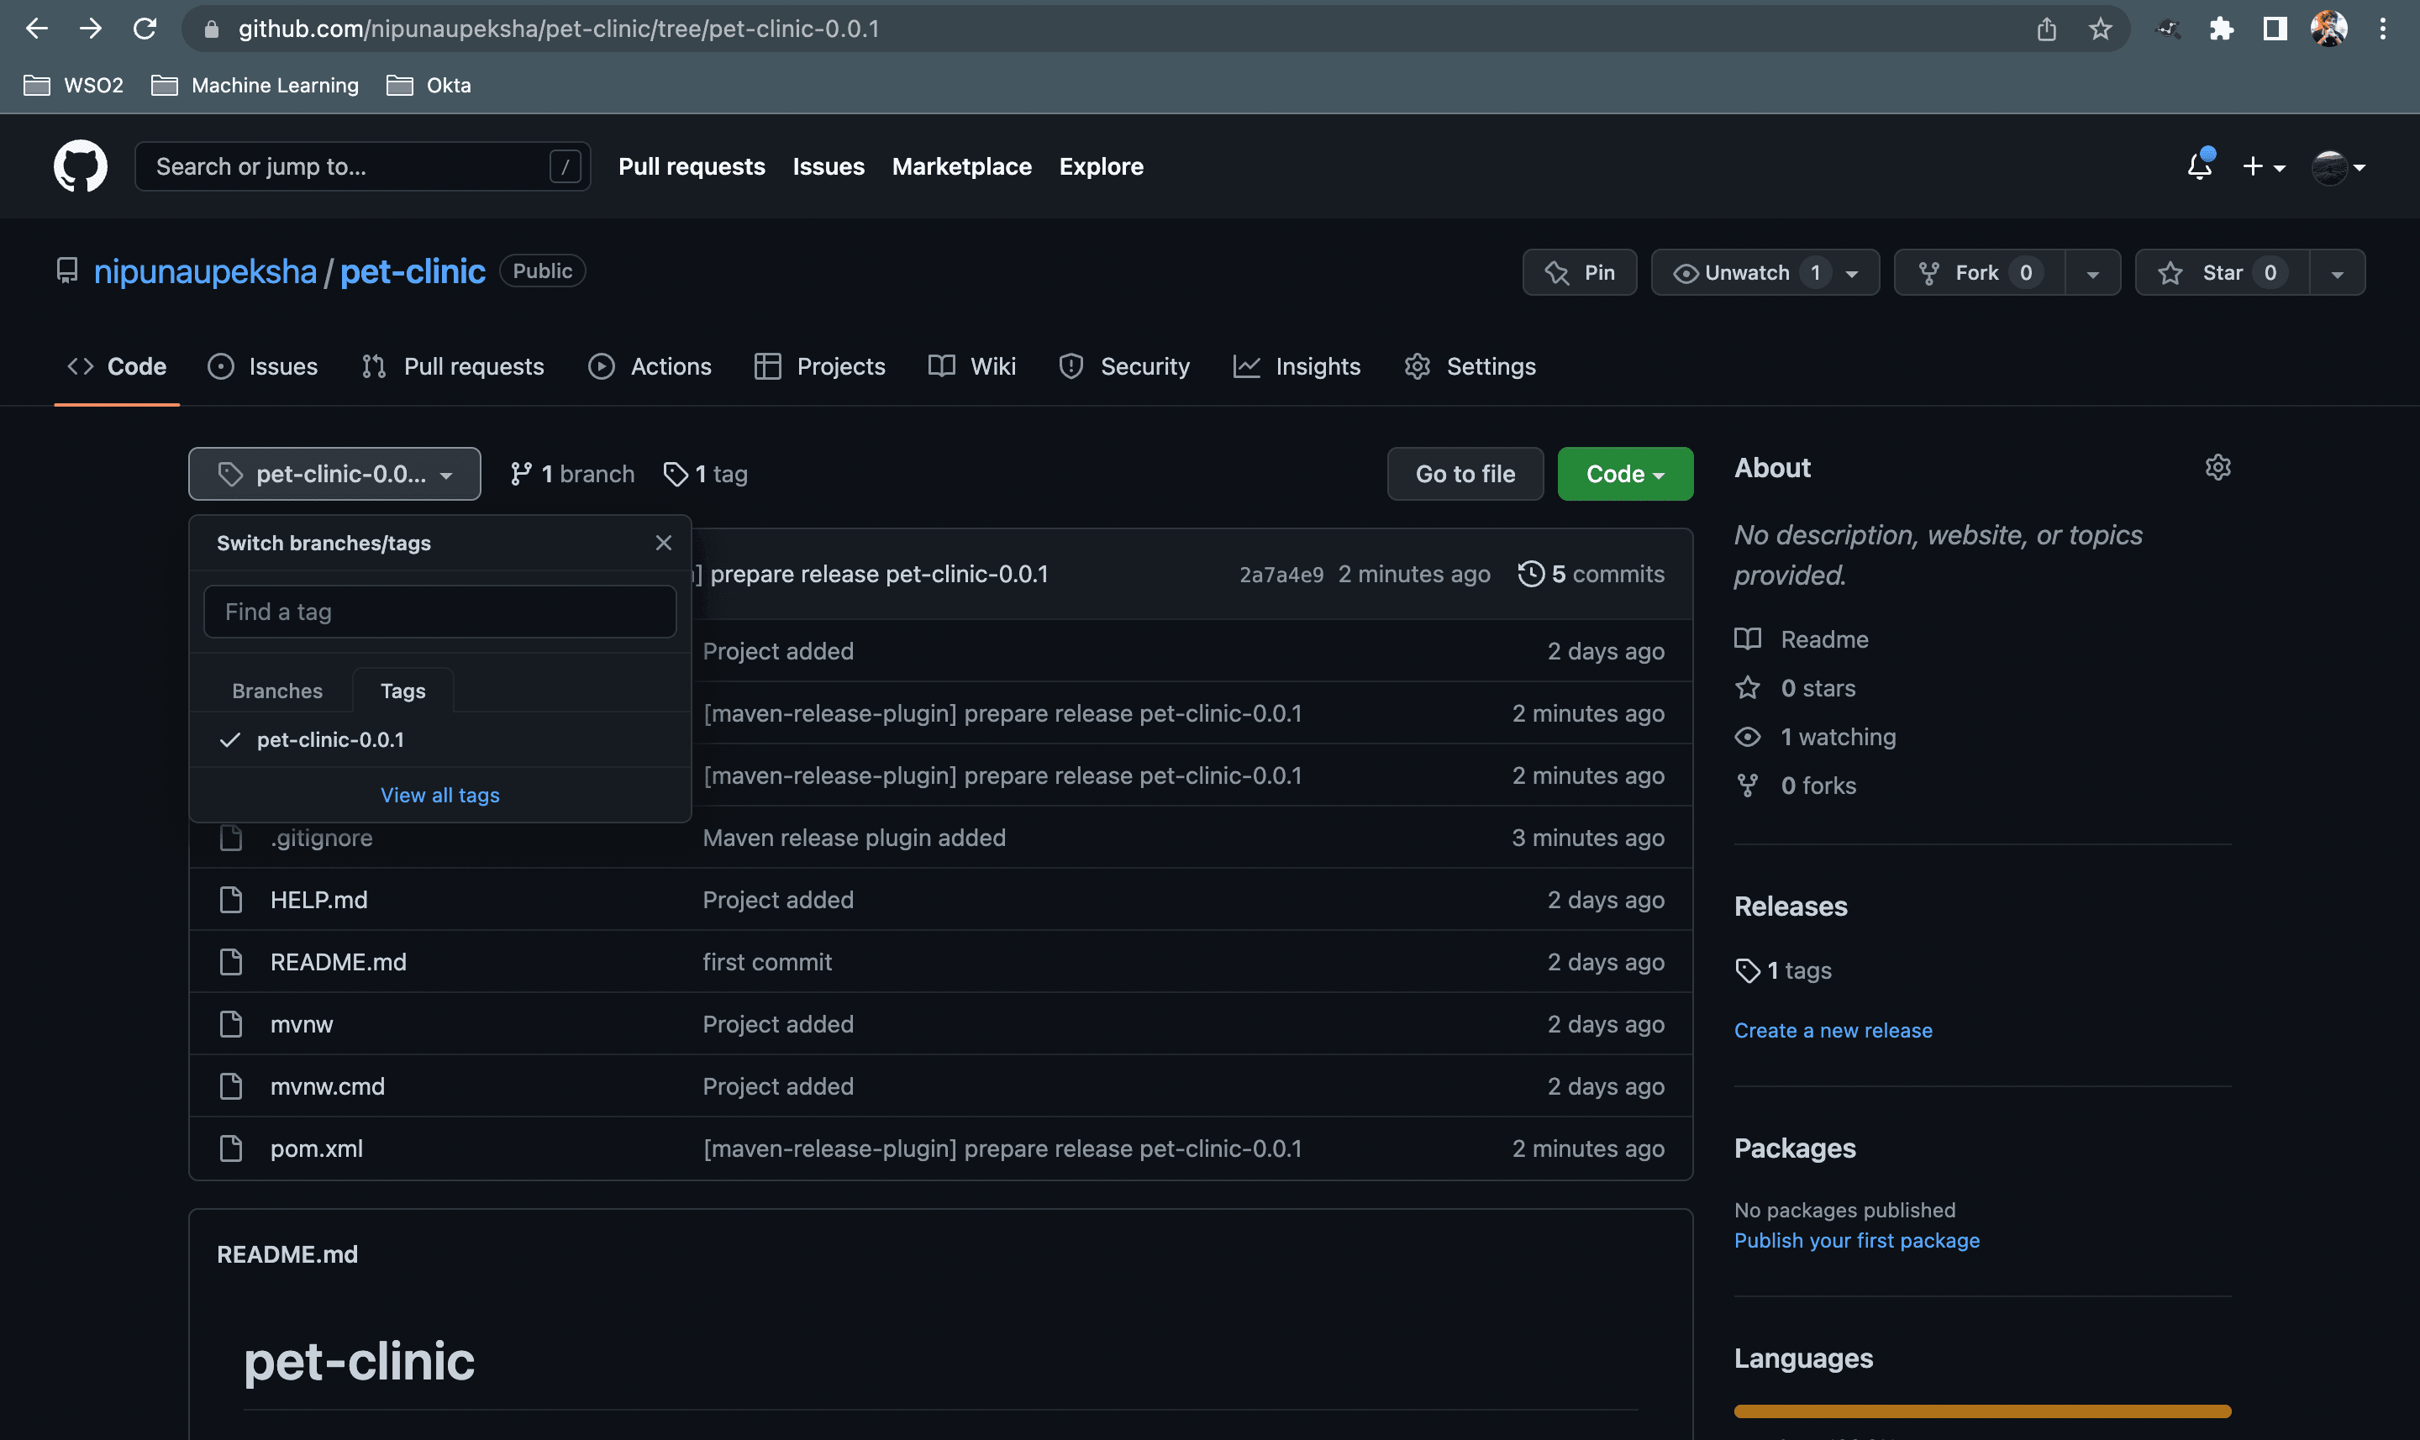Expand the green Code dropdown

(1625, 474)
